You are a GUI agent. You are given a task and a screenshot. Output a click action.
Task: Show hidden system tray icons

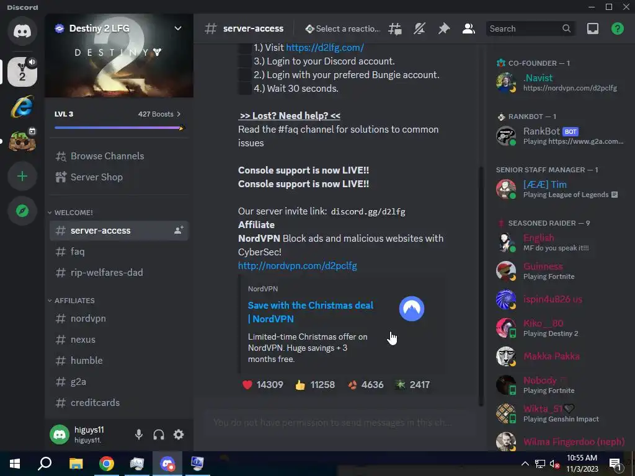(x=525, y=464)
